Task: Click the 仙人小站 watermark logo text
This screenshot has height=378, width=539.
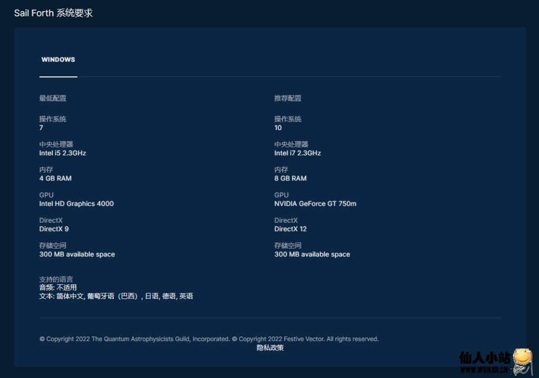Action: [x=484, y=359]
